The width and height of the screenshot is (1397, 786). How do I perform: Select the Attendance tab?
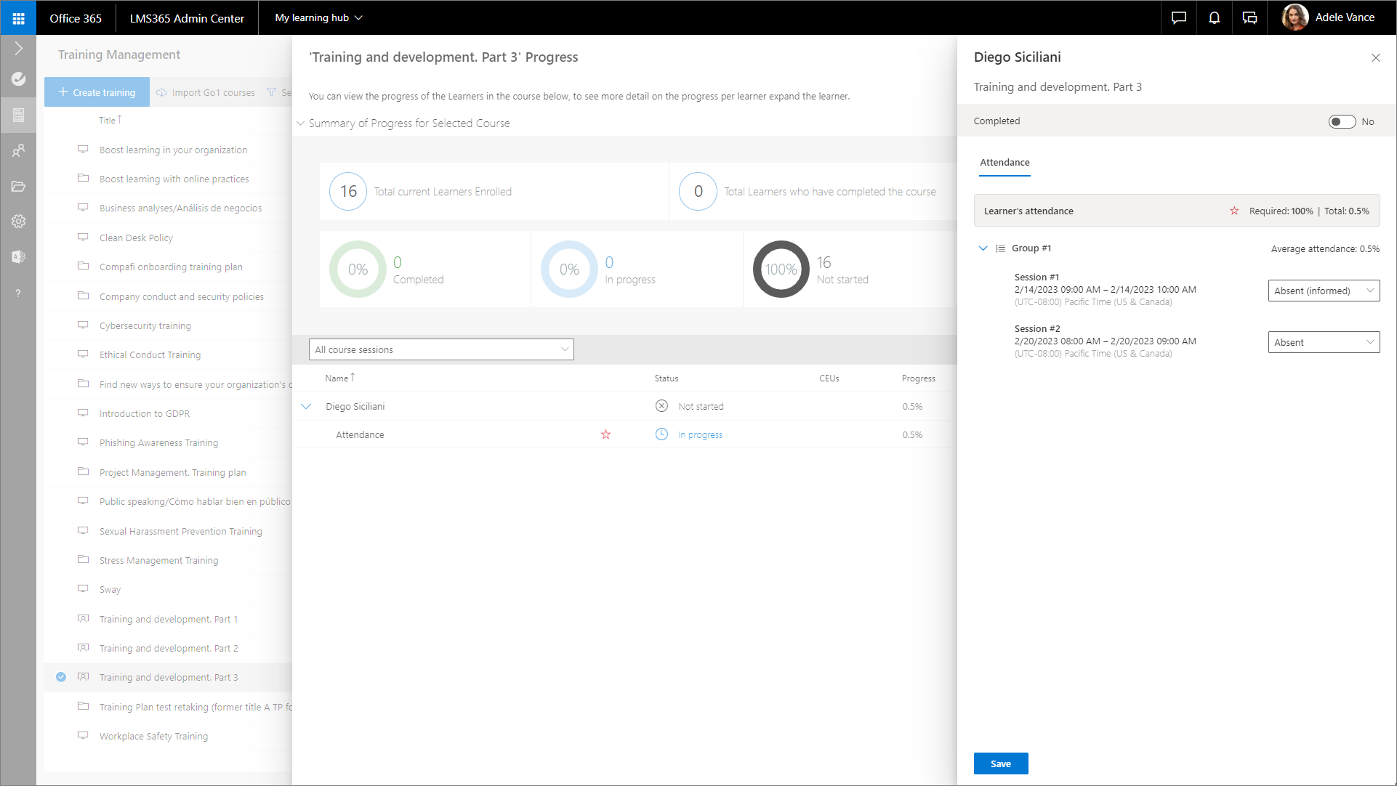pos(1004,163)
